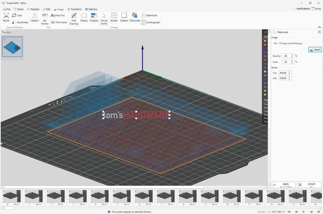The height and width of the screenshot is (214, 323).
Task: Click the Crop tool
Action: (x=17, y=15)
